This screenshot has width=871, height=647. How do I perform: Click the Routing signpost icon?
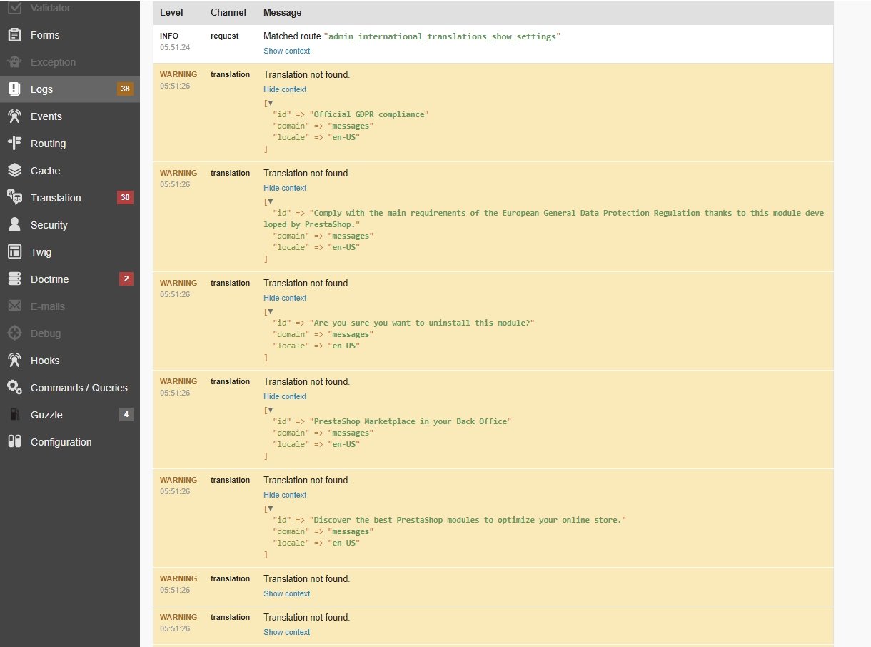14,144
